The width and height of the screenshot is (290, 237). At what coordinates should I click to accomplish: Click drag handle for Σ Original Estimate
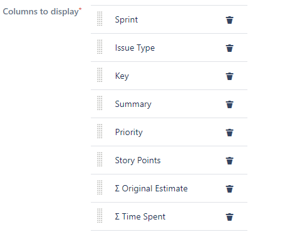tap(100, 188)
